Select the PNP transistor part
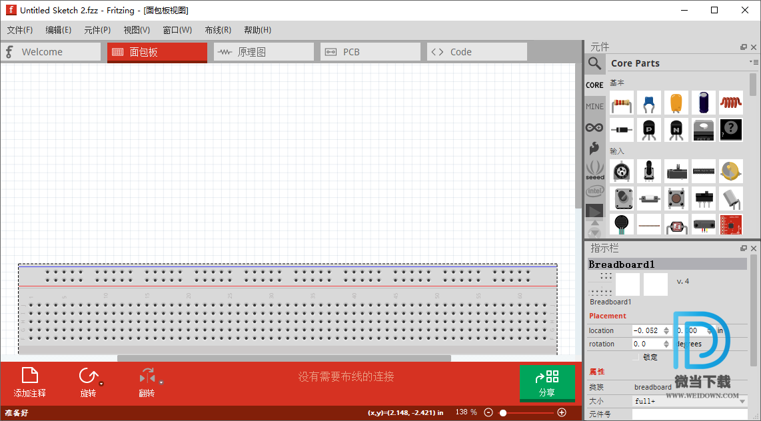Screen dimensions: 761x421 pyautogui.click(x=649, y=130)
